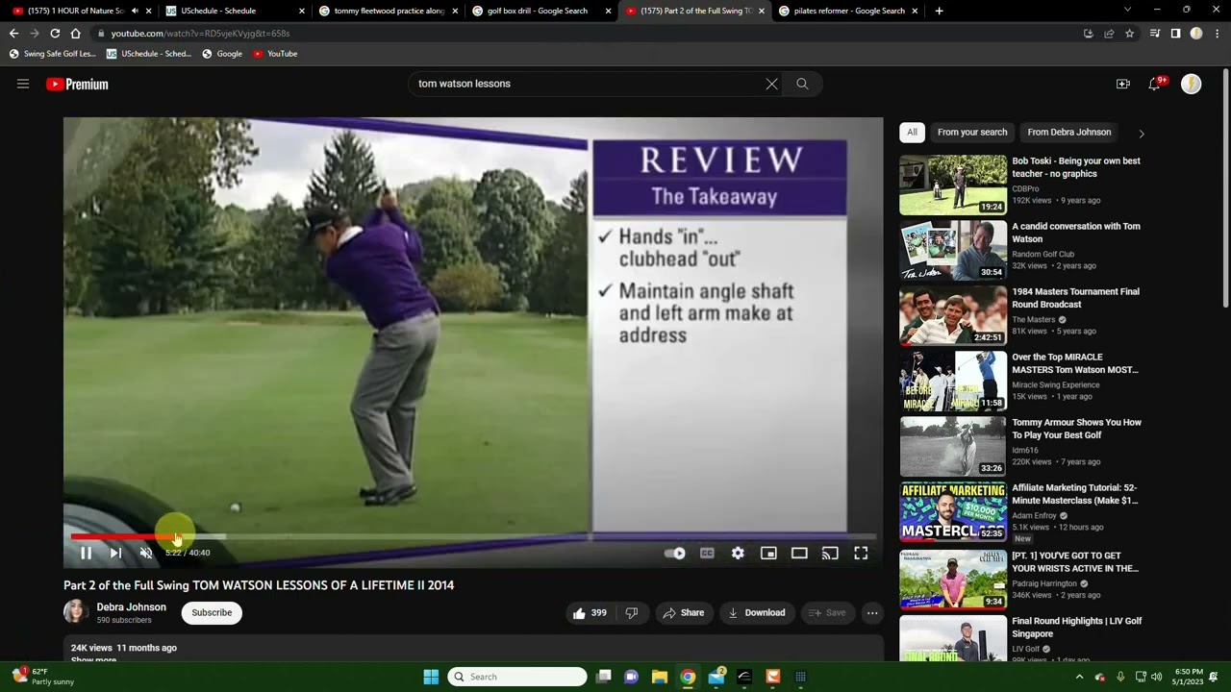Cast video to a TV
This screenshot has height=692, width=1231.
click(830, 553)
